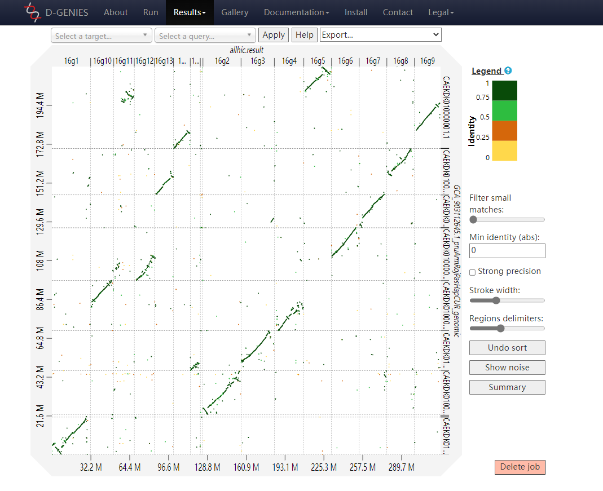Click the Min identity input field
The height and width of the screenshot is (491, 603).
point(507,251)
